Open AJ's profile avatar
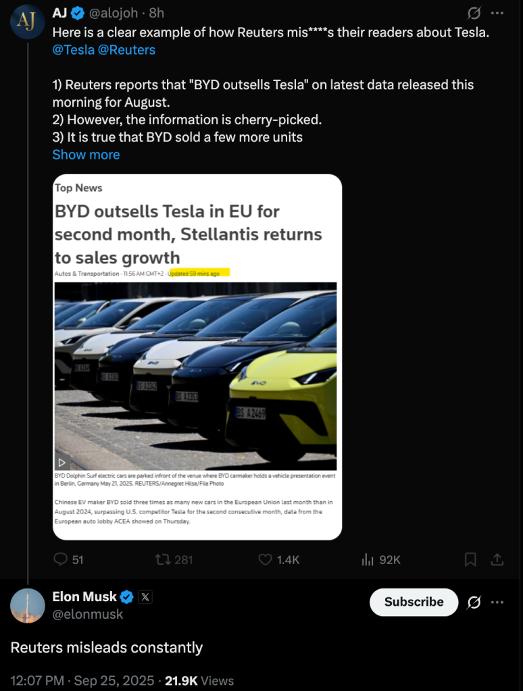Screen dimensions: 523x691 [x=28, y=21]
